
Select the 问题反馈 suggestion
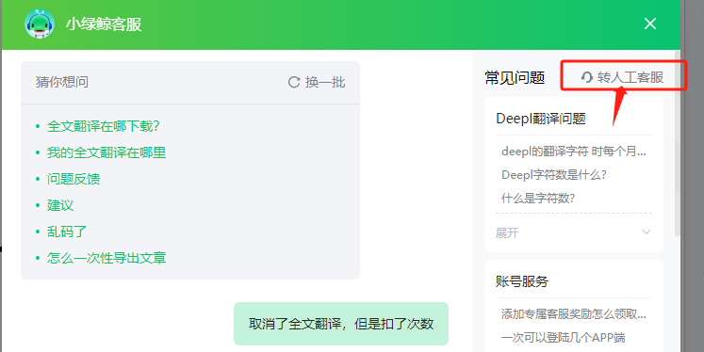(74, 179)
